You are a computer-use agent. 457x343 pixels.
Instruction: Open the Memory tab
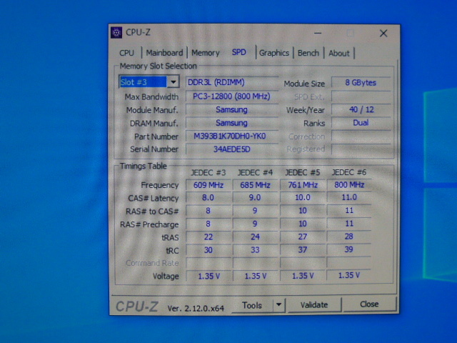205,53
